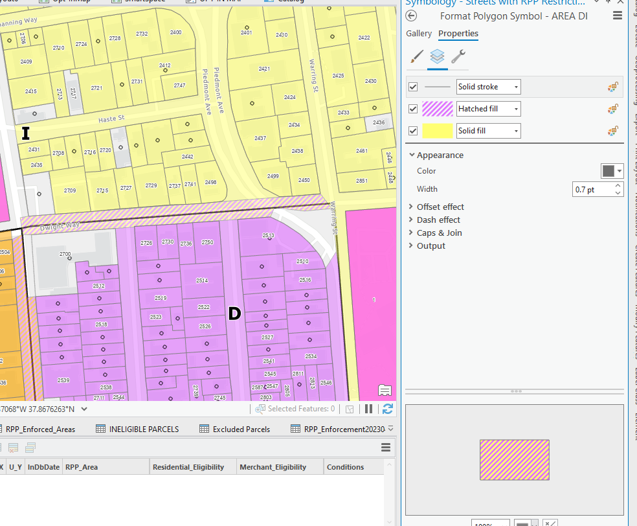Click the symbol preview thumbnail
Viewport: 637px width, 526px height.
[514, 460]
